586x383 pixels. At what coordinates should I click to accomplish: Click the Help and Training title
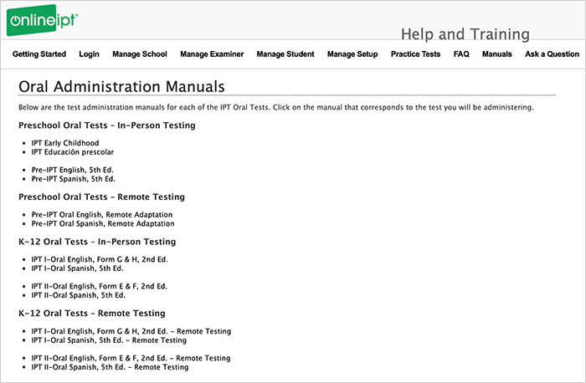(x=465, y=34)
